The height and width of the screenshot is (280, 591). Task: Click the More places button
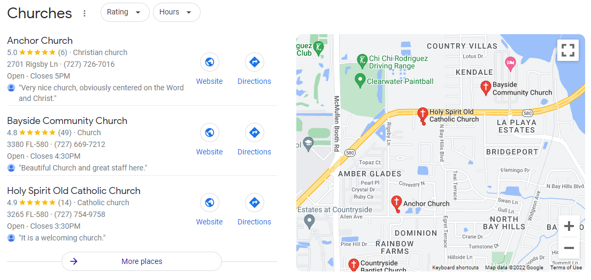141,261
